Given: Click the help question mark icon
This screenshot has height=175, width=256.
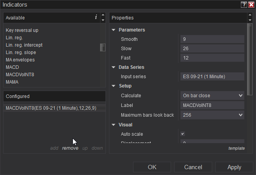Looking at the screenshot, I should point(244,5).
